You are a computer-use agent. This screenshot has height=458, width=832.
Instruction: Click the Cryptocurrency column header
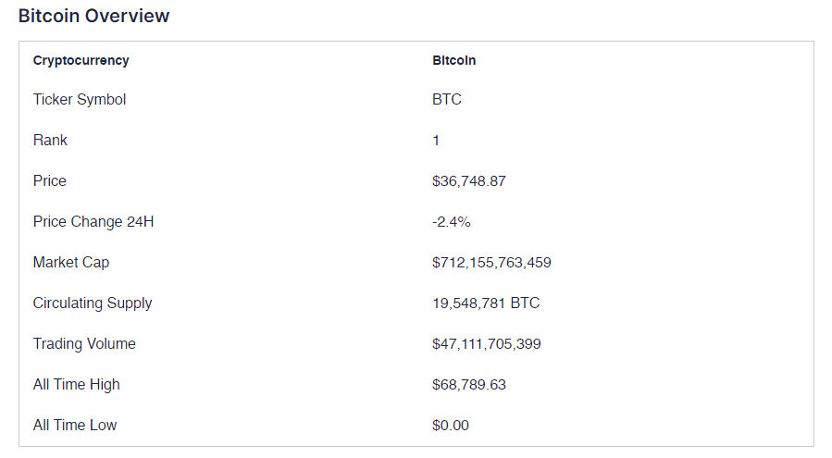point(81,61)
